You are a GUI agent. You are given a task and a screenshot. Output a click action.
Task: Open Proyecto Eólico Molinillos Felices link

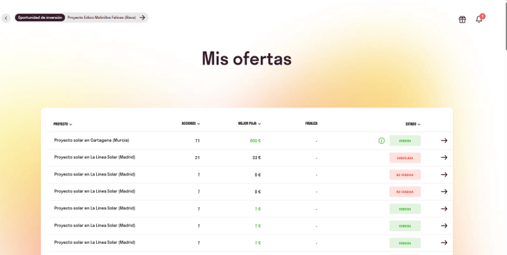point(101,17)
